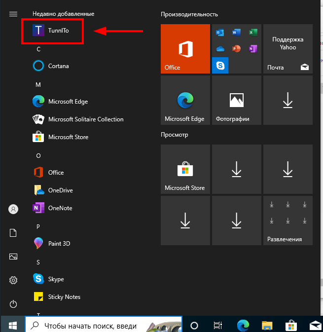Open the Развлечения tile folder
Viewport: 323px width, 332px height.
point(287,221)
